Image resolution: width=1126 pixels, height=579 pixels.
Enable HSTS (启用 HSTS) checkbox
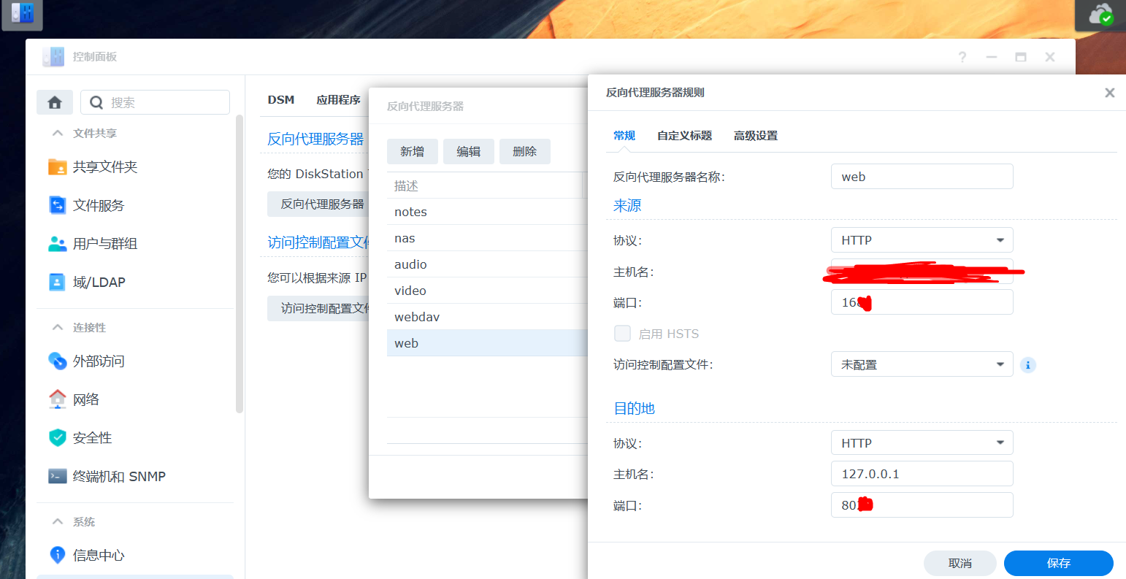(x=622, y=334)
